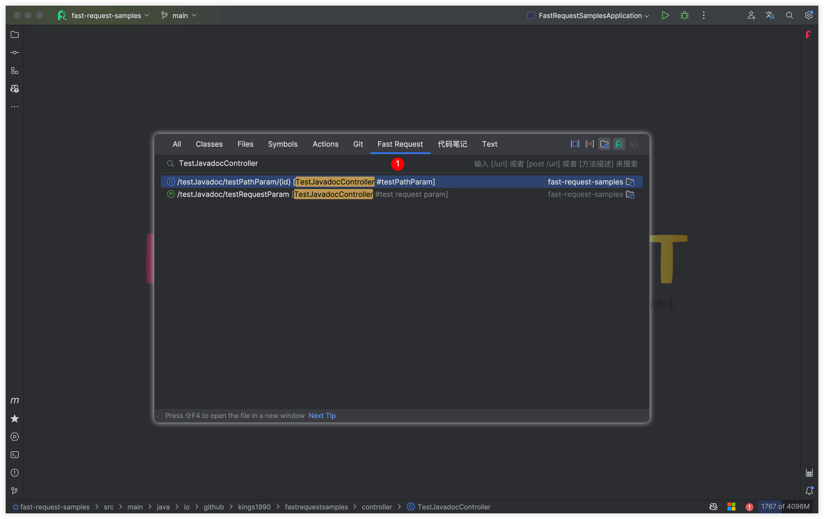Open the Maven tool window icon
Viewport: 824px width, 519px height.
click(14, 400)
